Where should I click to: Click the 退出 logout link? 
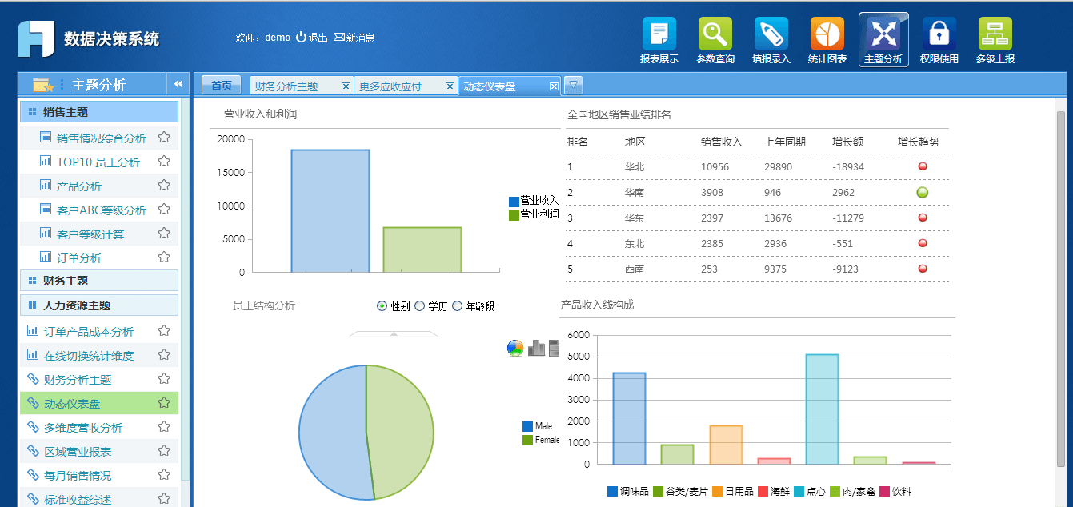tap(312, 38)
